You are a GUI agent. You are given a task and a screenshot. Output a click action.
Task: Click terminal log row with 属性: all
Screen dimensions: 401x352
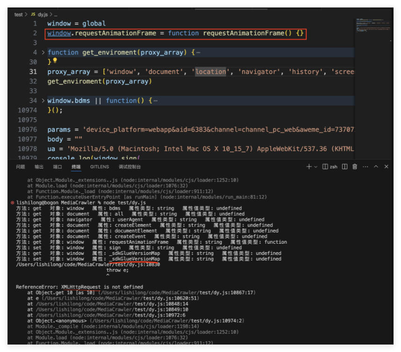tap(130, 214)
